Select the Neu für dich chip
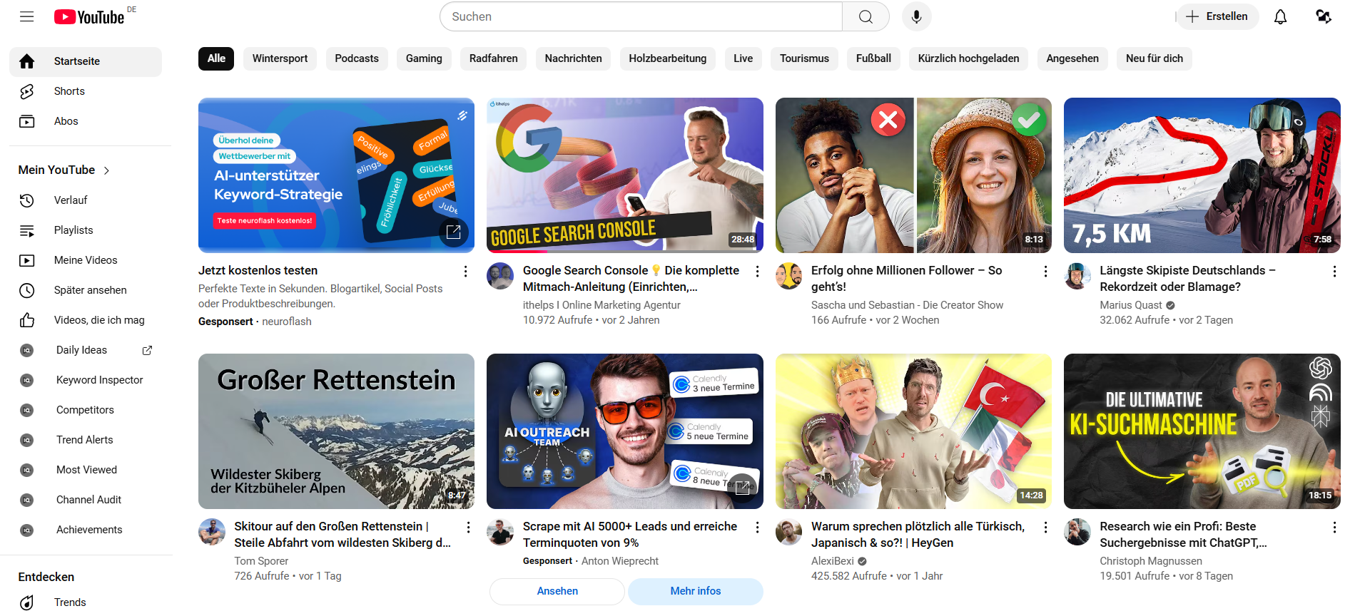 click(1154, 58)
